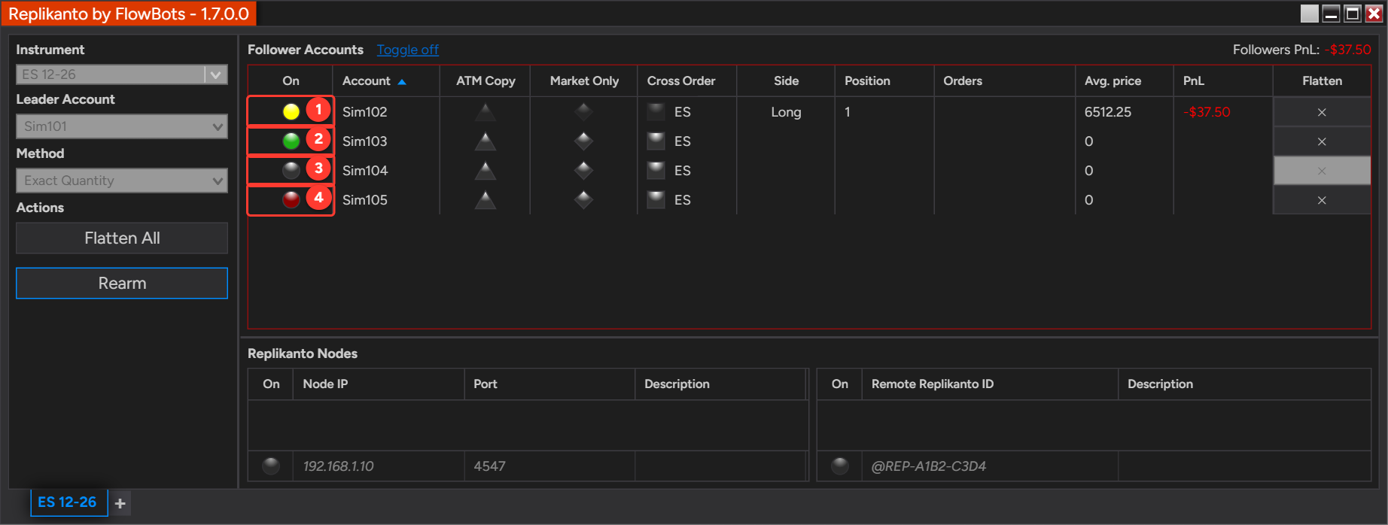
Task: Click the Sim102 PnL value -$37.50
Action: 1207,112
